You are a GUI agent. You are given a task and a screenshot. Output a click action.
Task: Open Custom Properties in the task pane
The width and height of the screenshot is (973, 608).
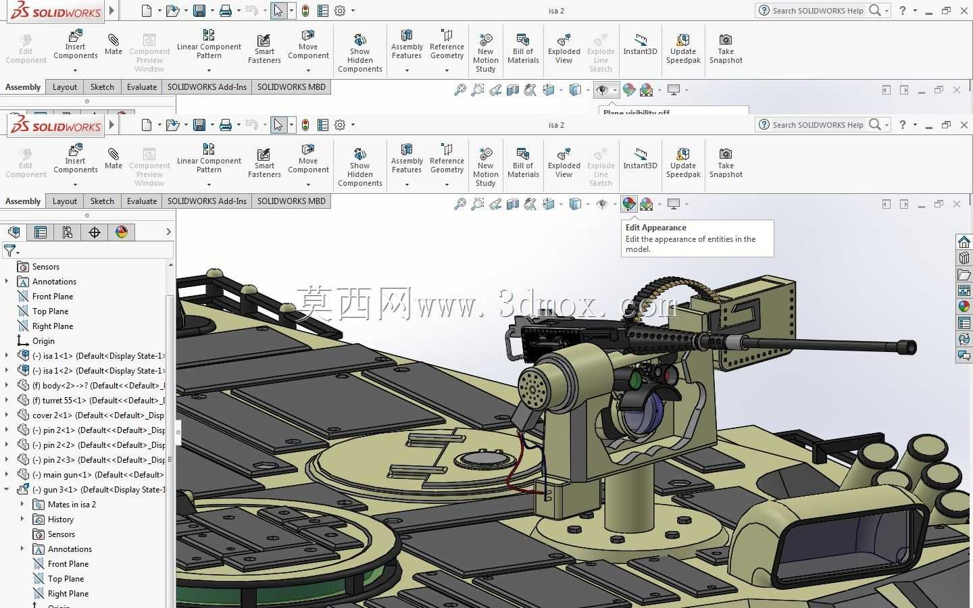(x=964, y=323)
